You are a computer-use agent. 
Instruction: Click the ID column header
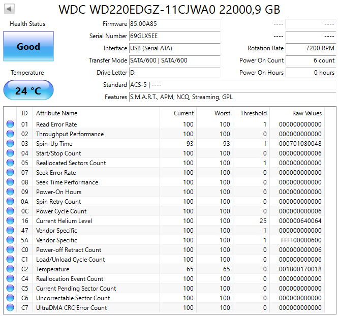[x=24, y=113]
